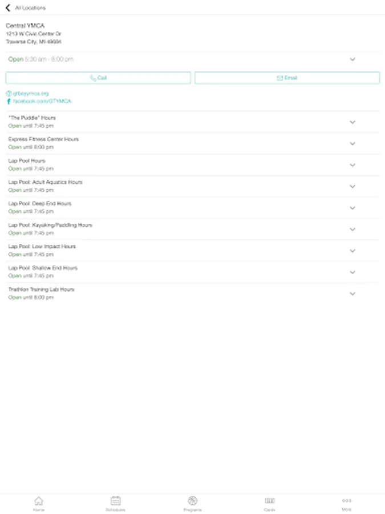
Task: Open the Programs tab
Action: point(193,504)
